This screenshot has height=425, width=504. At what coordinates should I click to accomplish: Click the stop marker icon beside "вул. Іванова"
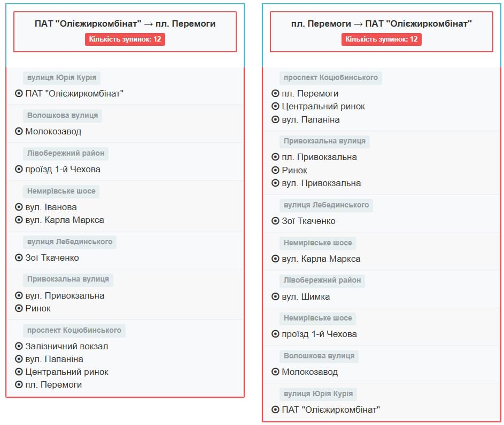(19, 207)
